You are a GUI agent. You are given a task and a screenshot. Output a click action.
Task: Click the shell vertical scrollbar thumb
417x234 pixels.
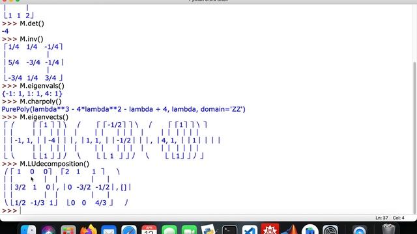click(414, 137)
